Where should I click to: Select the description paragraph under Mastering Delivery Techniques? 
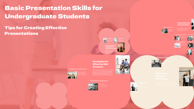[x=166, y=84]
